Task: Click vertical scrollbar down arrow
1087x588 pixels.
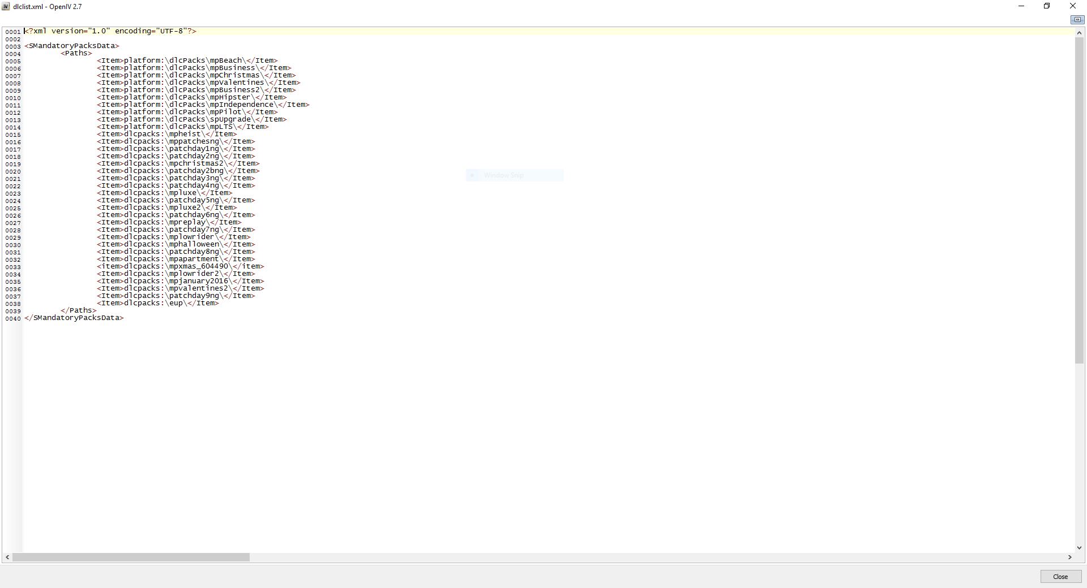Action: (1079, 547)
